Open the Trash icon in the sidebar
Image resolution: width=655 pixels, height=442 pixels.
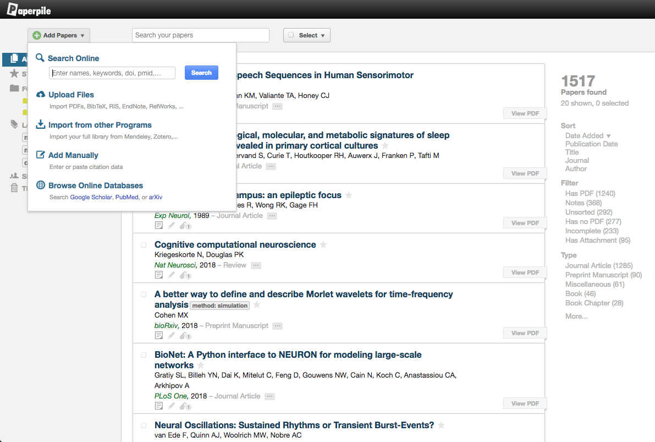[14, 188]
